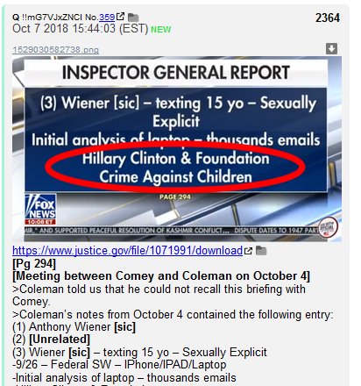Select post index number 2364
The image size is (361, 386).
(x=328, y=18)
